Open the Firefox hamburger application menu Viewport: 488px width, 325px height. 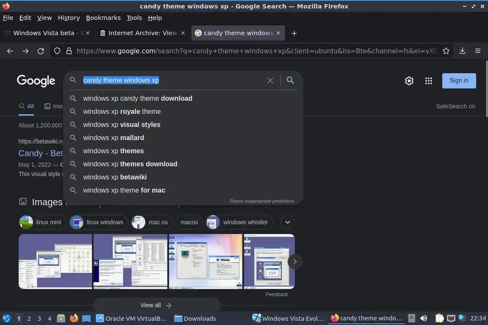pos(478,51)
